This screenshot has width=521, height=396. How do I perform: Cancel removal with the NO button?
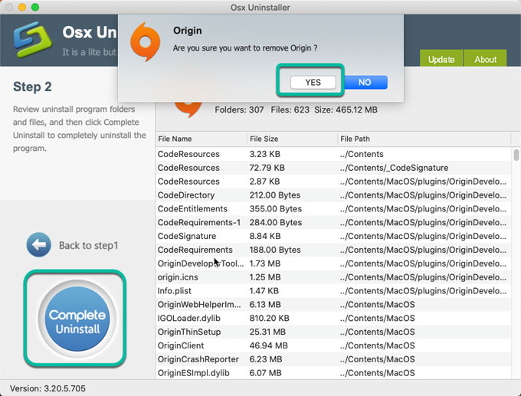(365, 83)
